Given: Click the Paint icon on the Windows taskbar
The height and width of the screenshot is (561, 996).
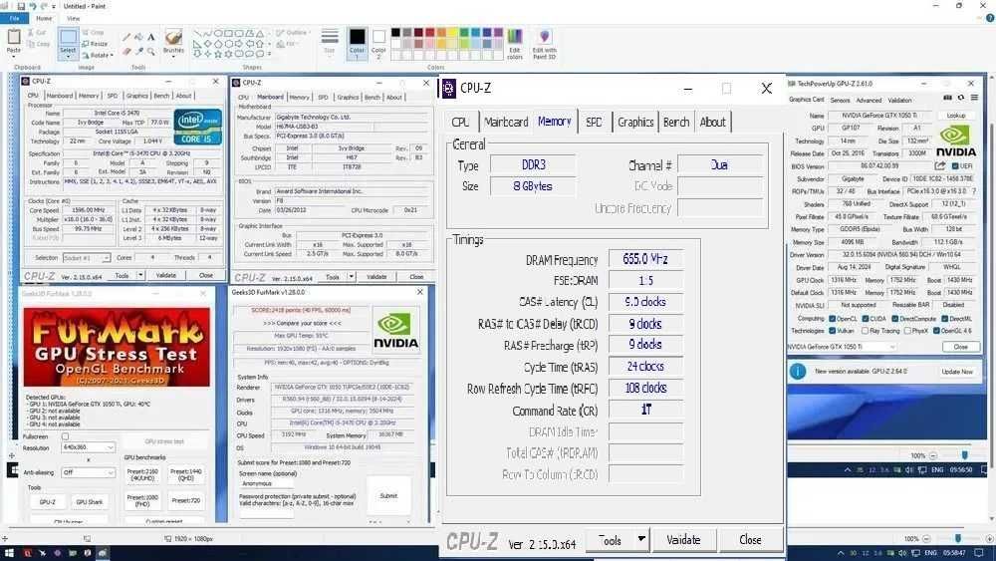Looking at the screenshot, I should pos(102,553).
